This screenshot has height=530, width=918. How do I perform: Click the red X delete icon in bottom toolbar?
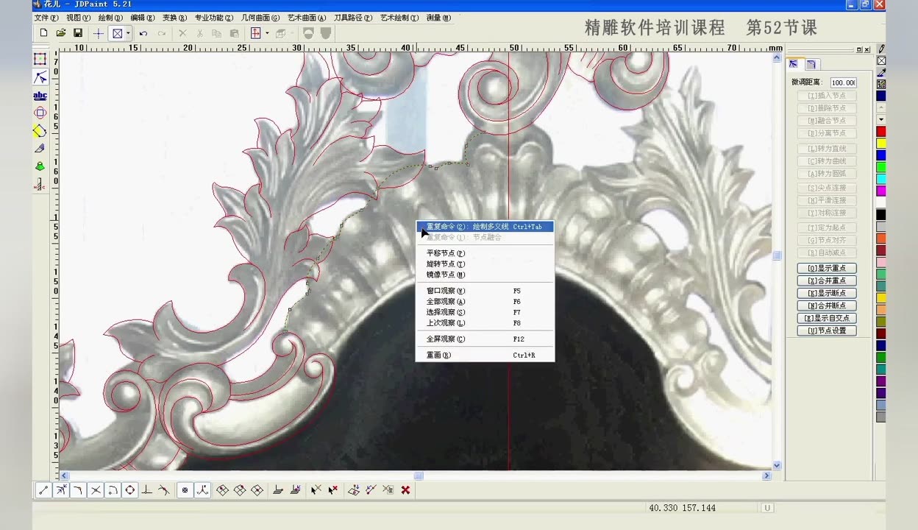(405, 490)
